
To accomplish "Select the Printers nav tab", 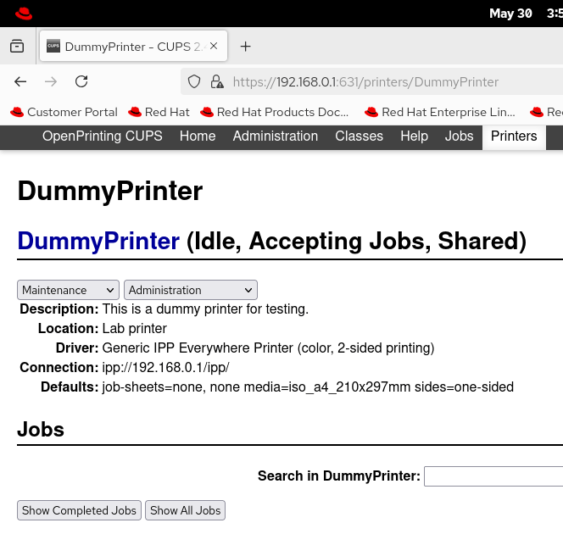I will [x=514, y=136].
